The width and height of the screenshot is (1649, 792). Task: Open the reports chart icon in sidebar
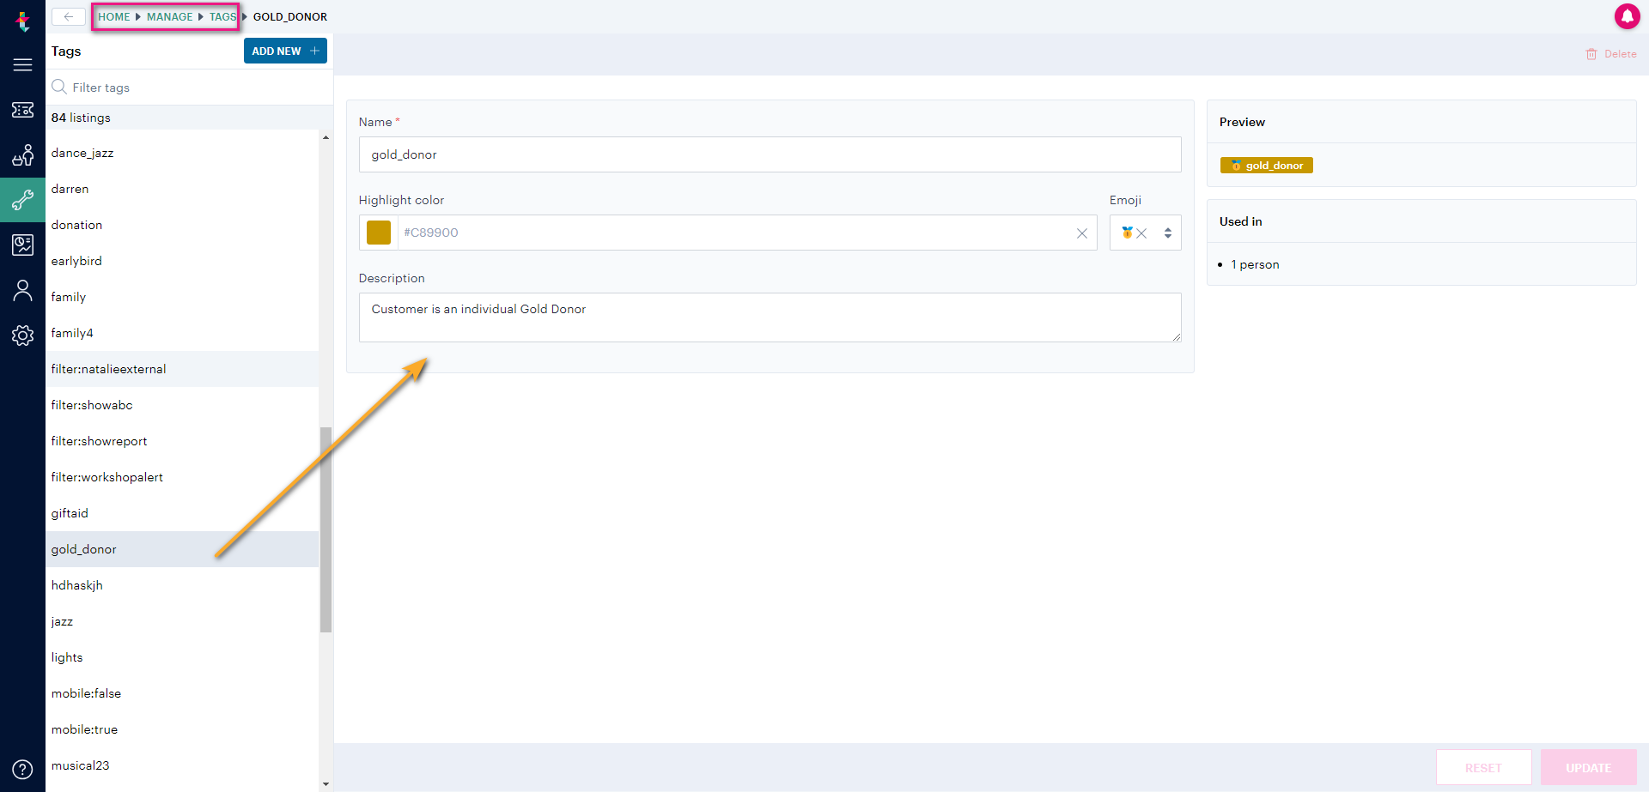pyautogui.click(x=22, y=245)
